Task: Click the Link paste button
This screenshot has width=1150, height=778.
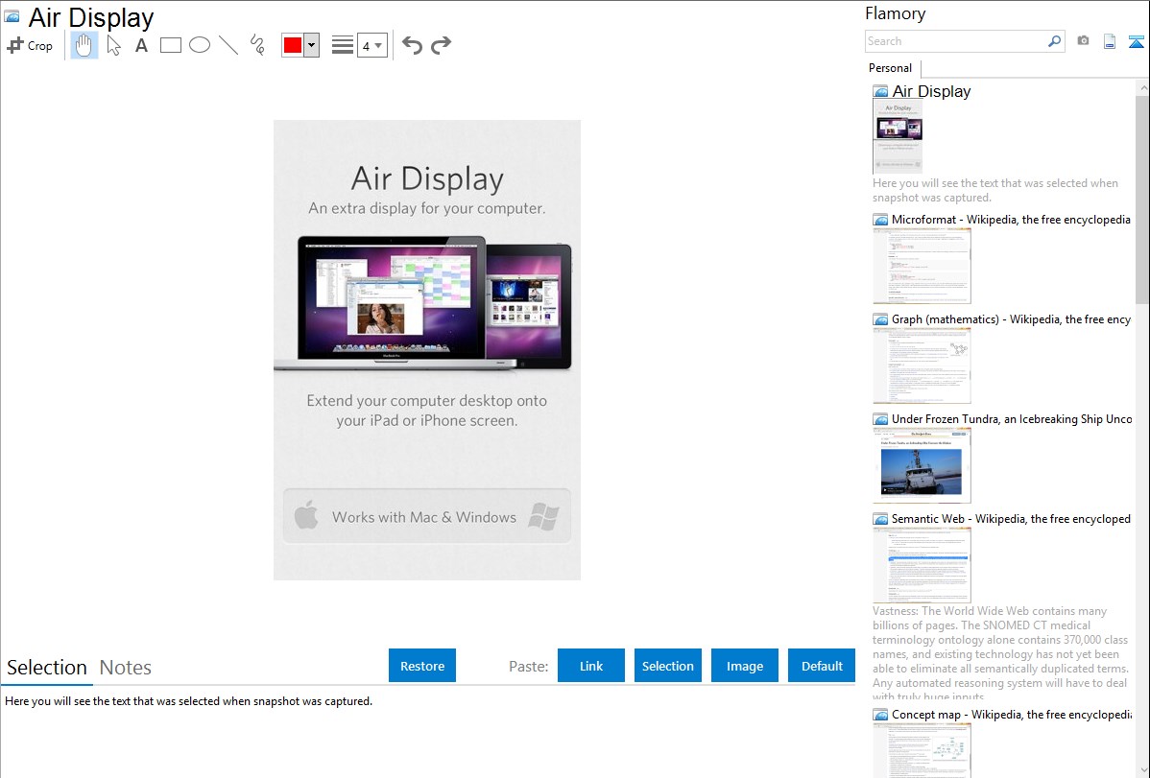Action: click(x=591, y=666)
